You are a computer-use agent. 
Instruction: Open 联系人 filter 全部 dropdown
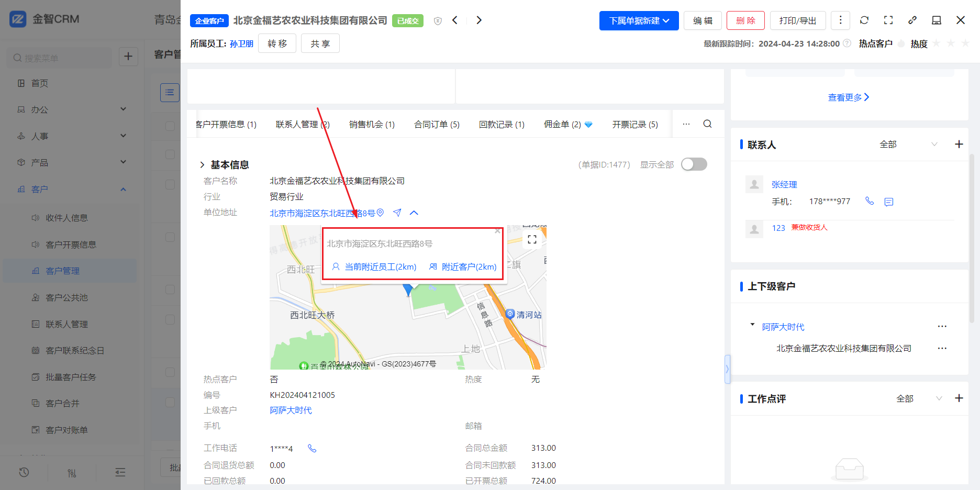coord(909,144)
